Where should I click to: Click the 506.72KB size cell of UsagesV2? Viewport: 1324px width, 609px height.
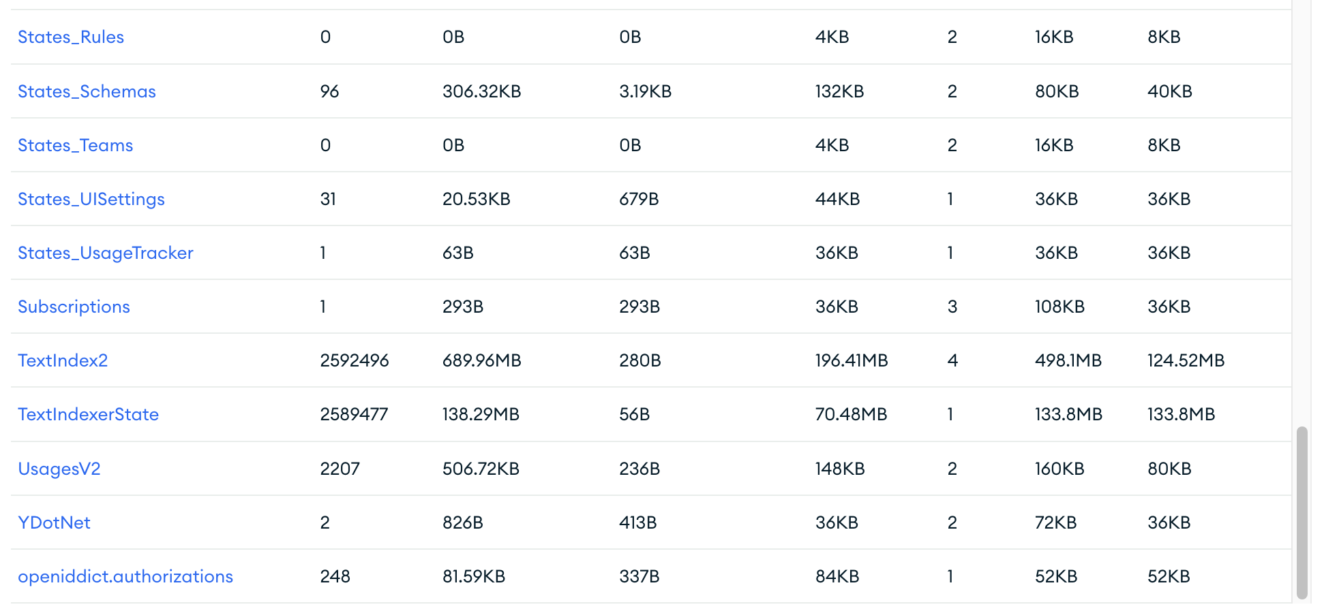tap(481, 469)
